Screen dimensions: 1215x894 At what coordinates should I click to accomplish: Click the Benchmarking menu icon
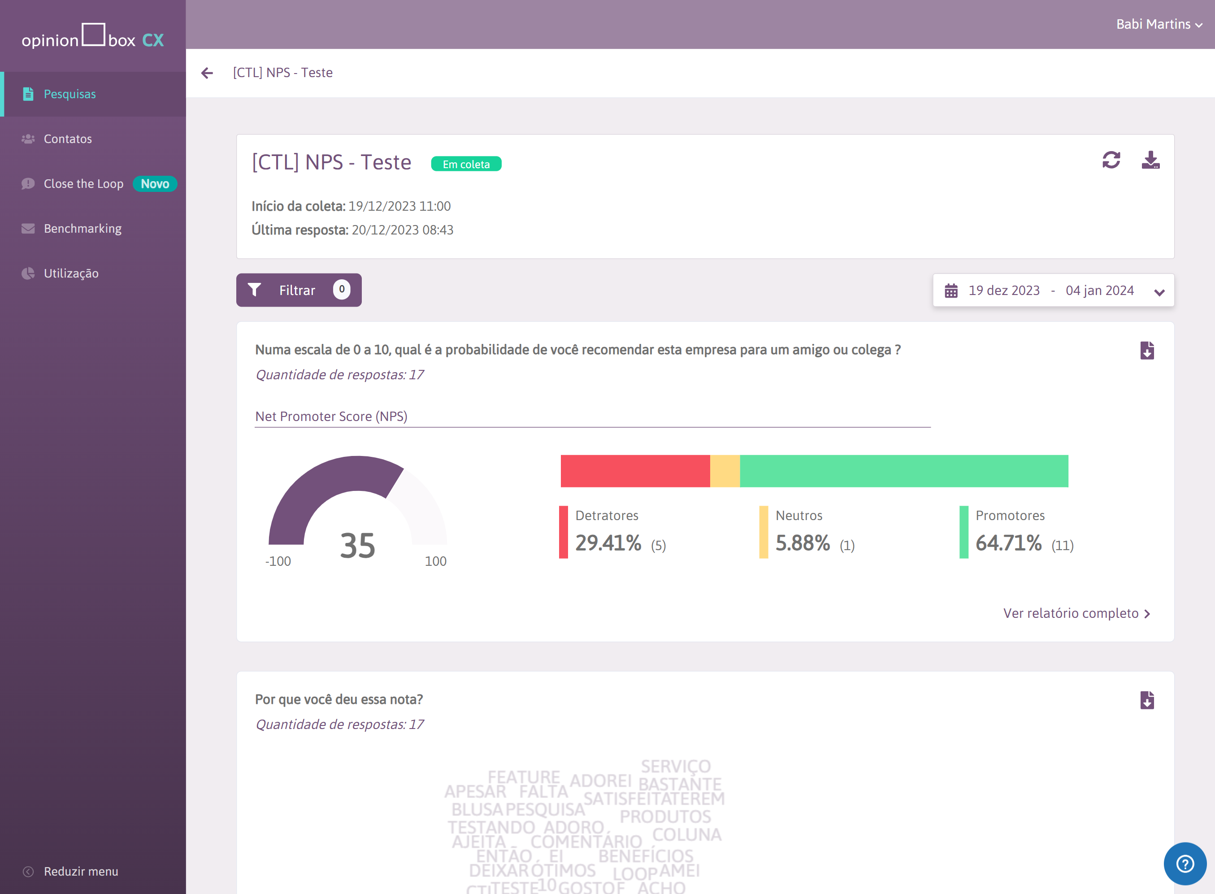(x=26, y=228)
